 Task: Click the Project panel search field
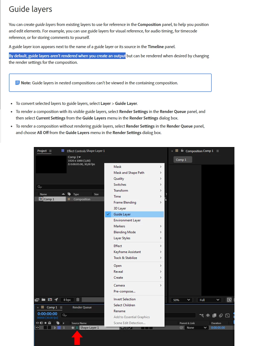pyautogui.click(x=70, y=187)
